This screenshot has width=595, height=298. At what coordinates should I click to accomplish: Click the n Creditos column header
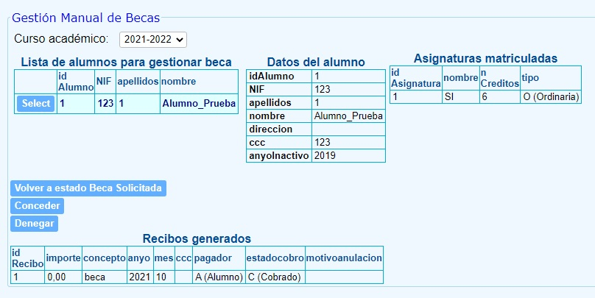point(499,78)
